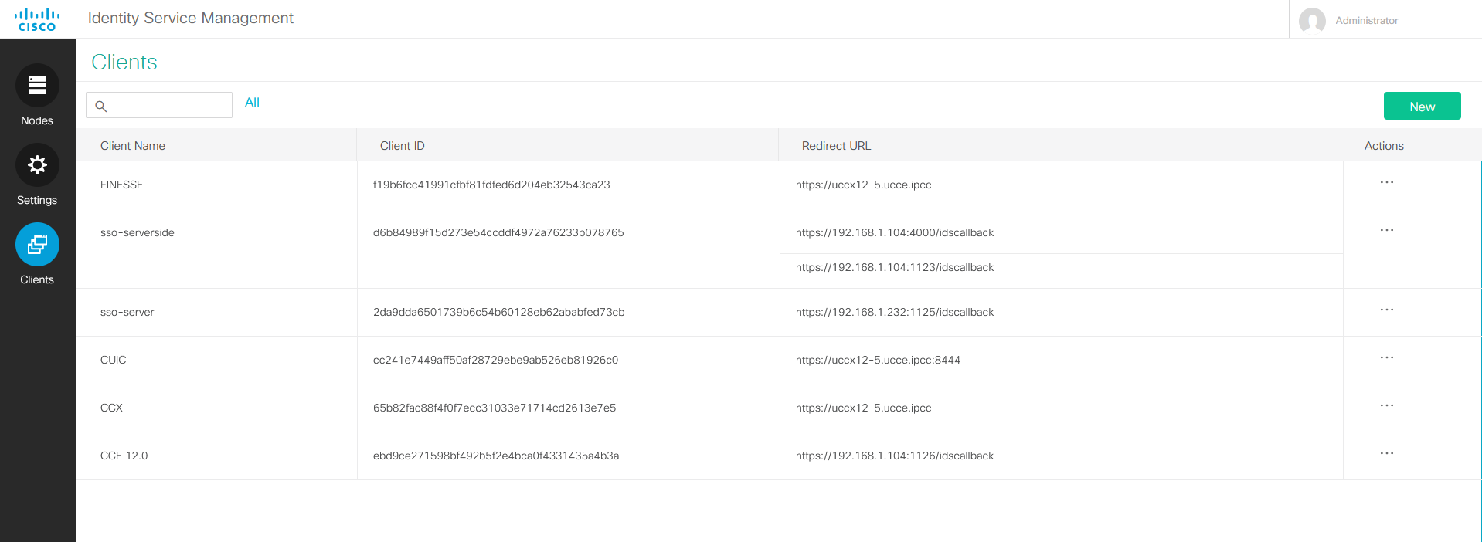Click the Administrator avatar icon
Screen dimensions: 1482x542
(x=1312, y=21)
